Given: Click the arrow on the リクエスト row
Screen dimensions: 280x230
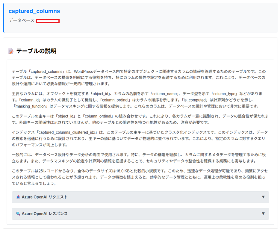Looking at the screenshot, I should (263, 197).
